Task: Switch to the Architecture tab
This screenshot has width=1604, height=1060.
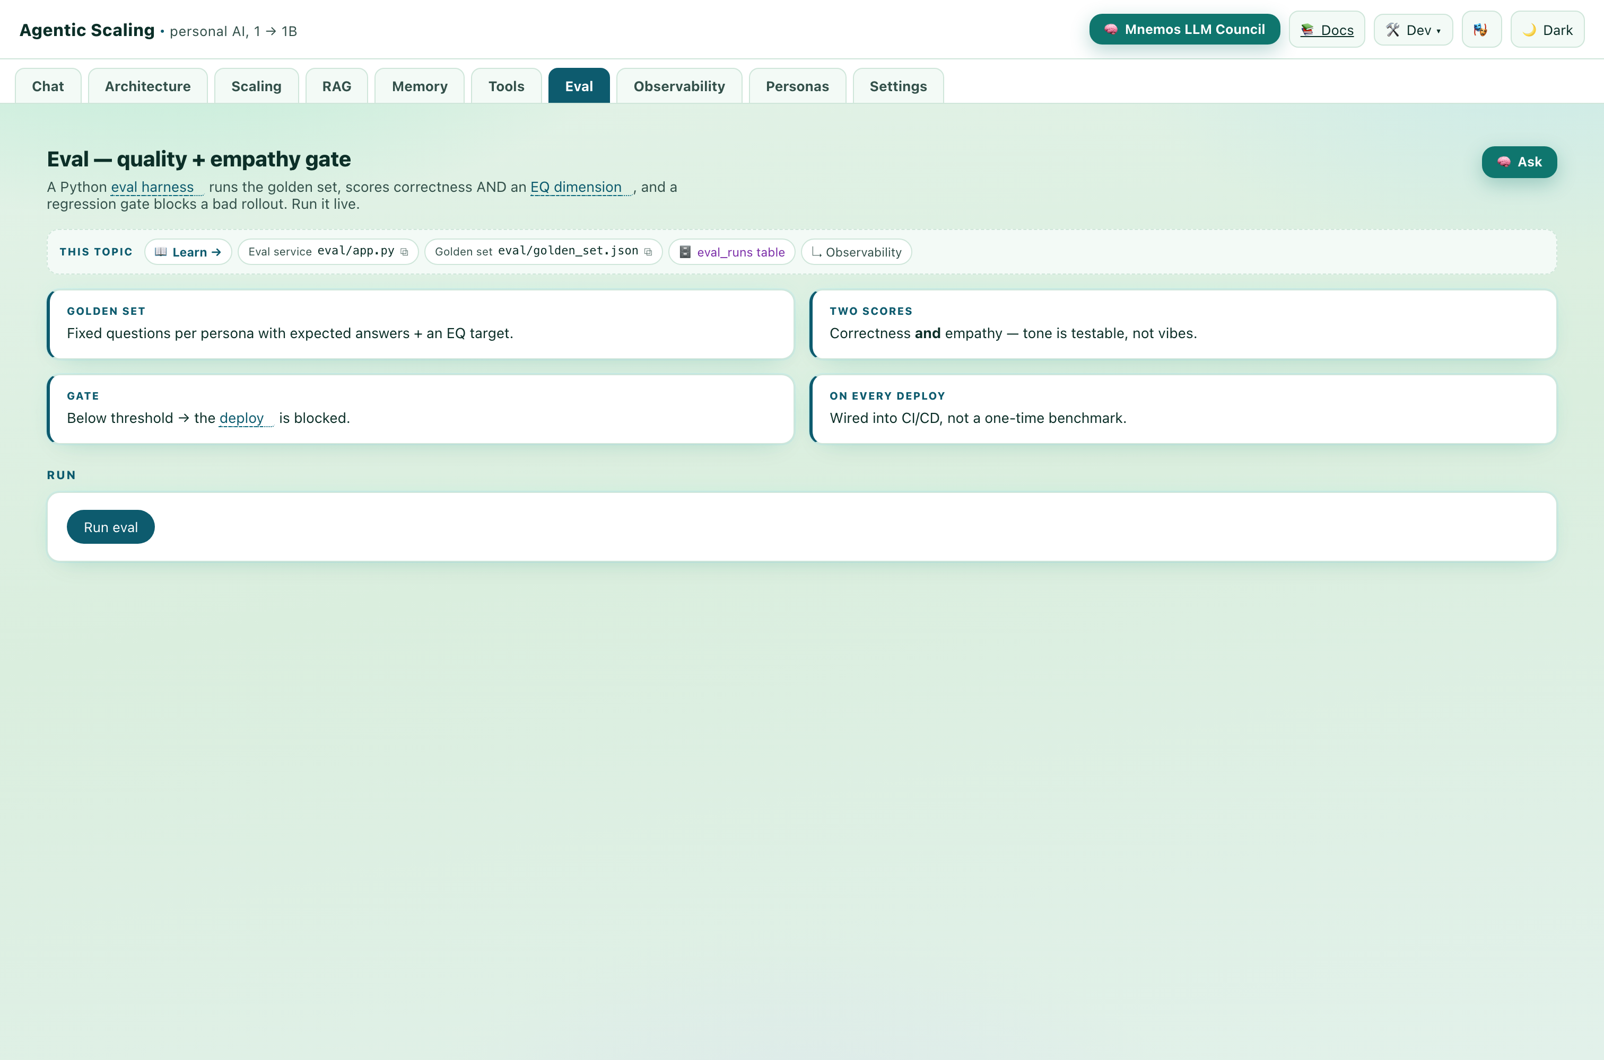Action: [x=147, y=86]
